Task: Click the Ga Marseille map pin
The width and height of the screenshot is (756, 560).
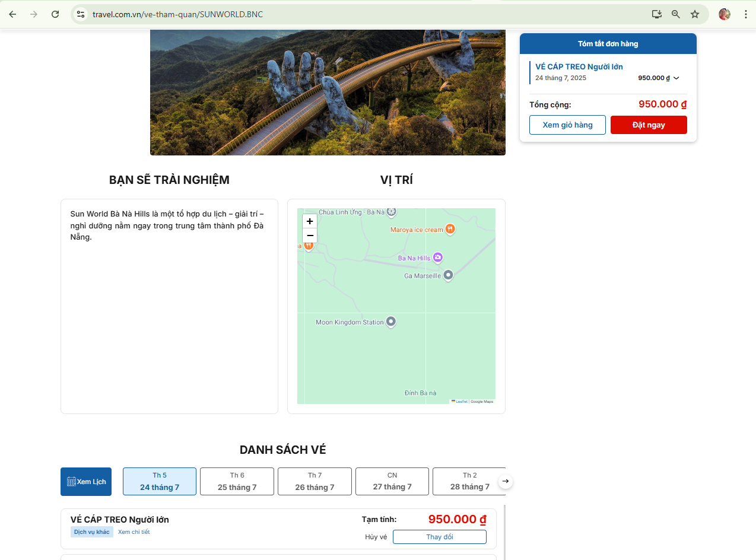Action: pos(449,275)
